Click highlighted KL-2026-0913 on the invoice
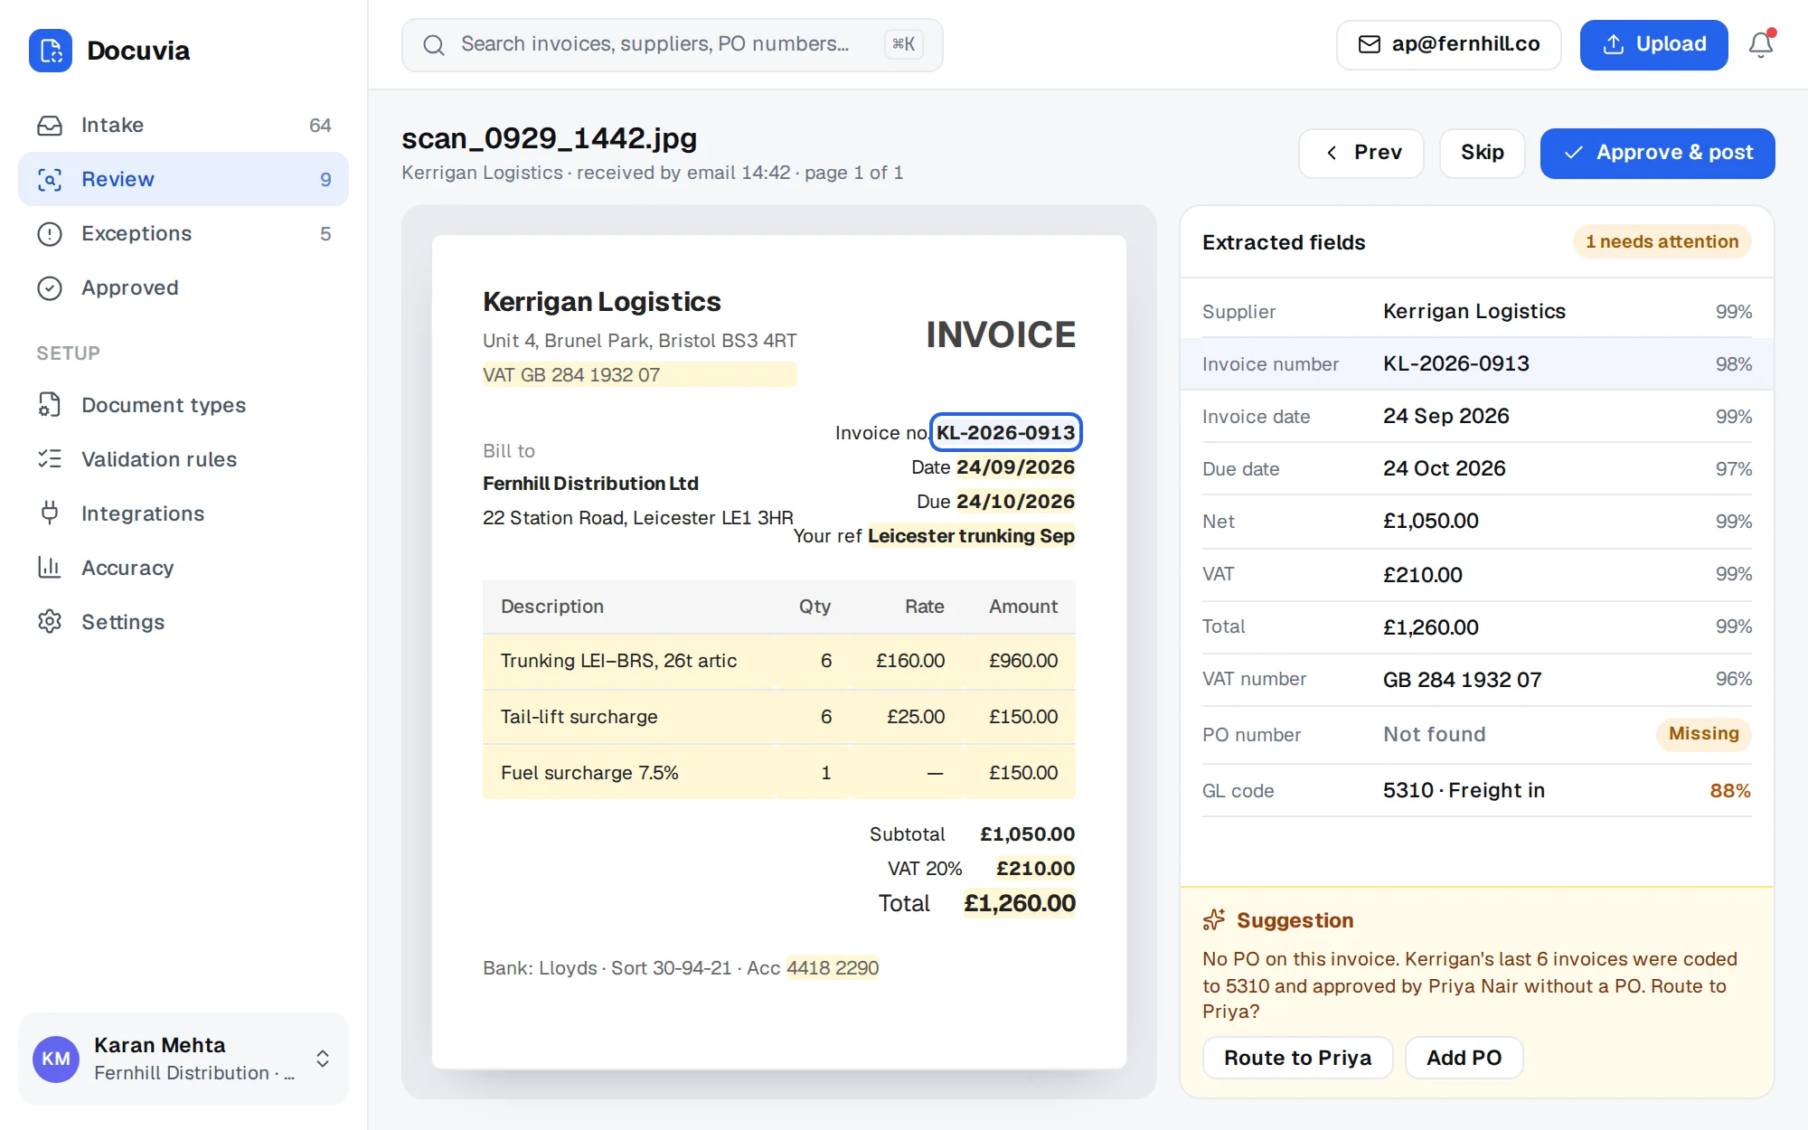Screen dimensions: 1808x1130 click(x=1005, y=432)
